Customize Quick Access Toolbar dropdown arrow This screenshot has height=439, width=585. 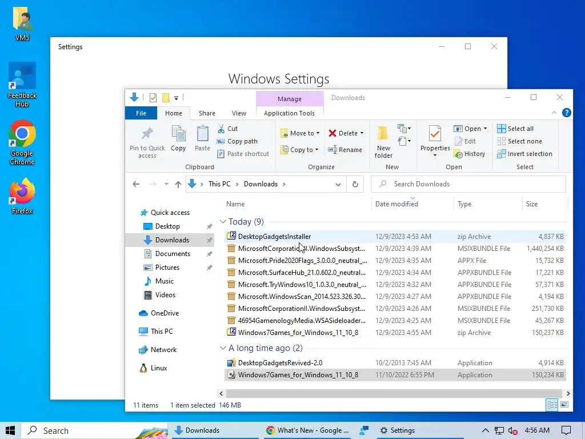(176, 98)
